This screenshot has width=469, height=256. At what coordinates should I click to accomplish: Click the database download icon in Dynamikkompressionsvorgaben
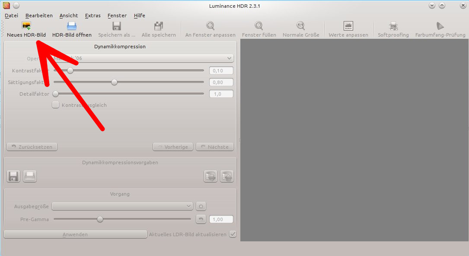(x=211, y=176)
